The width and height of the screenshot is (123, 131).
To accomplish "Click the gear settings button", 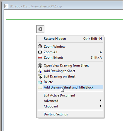I will (x=40, y=29).
